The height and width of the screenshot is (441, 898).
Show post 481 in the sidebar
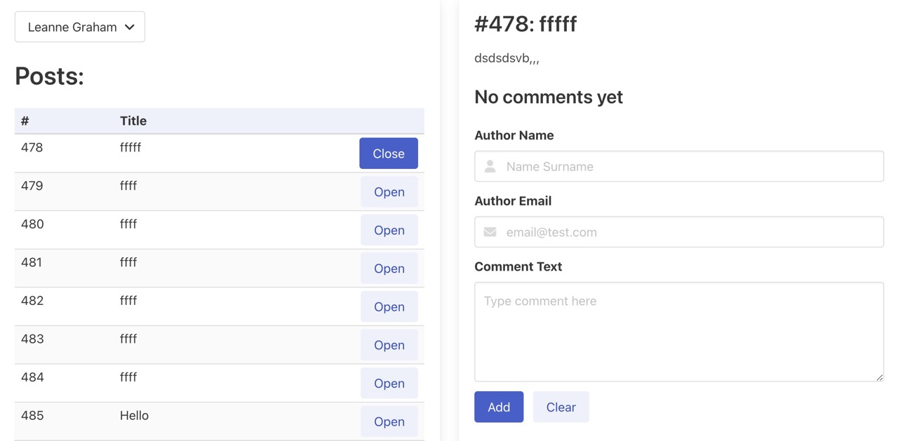[389, 269]
